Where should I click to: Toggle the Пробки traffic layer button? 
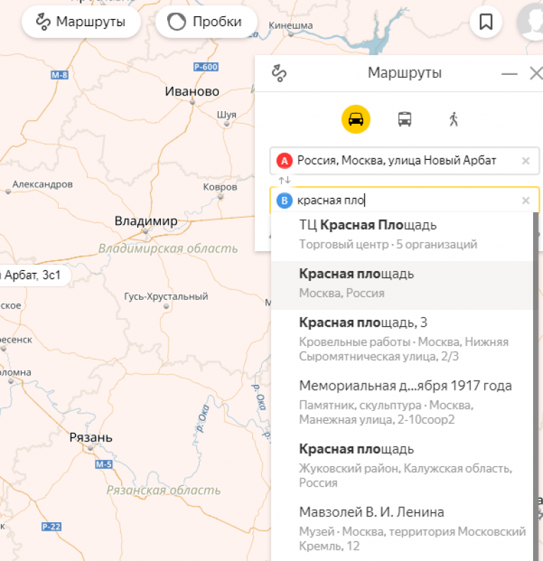point(204,22)
